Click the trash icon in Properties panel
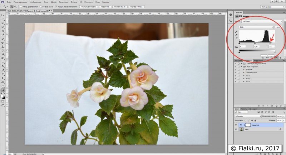Screen dimensions: 286x155 pyautogui.click(x=281, y=57)
